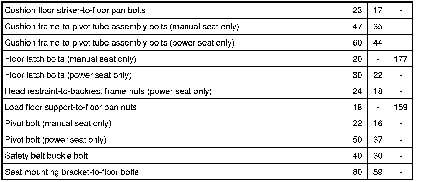Select the "Safety belt buckle bolt" row label

click(x=46, y=156)
